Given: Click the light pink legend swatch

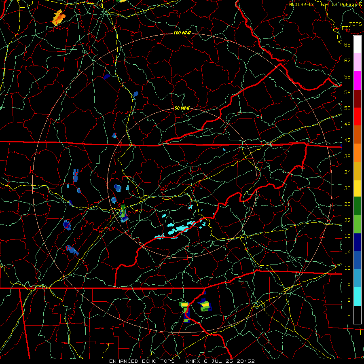Looking at the screenshot, I should [357, 62].
